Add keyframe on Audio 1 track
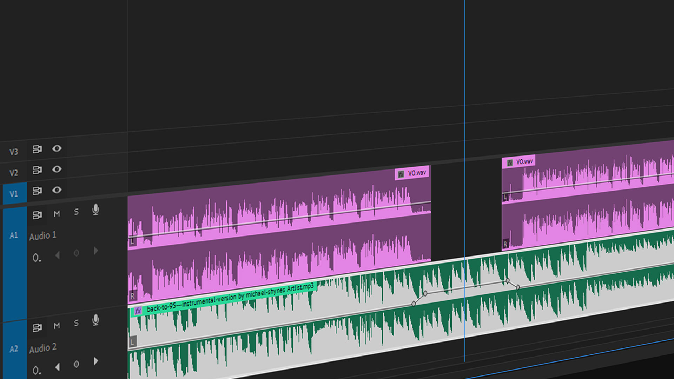 click(76, 253)
